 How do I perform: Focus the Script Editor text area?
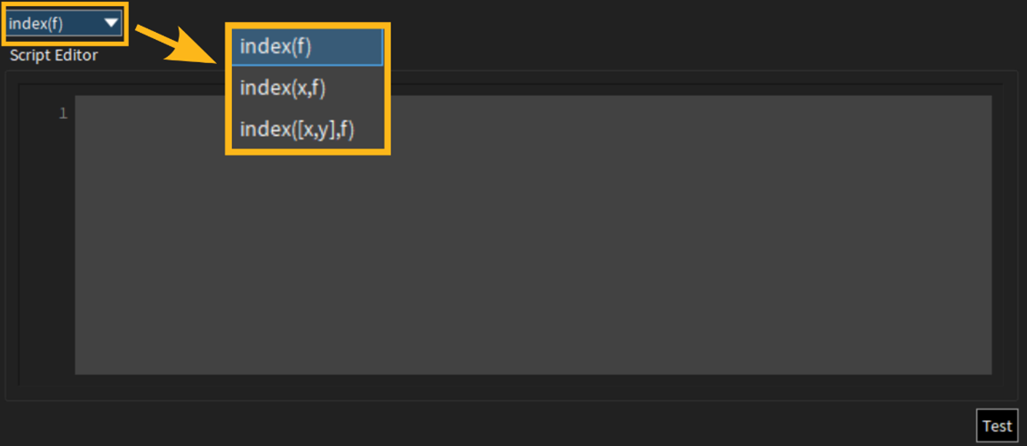pos(533,235)
